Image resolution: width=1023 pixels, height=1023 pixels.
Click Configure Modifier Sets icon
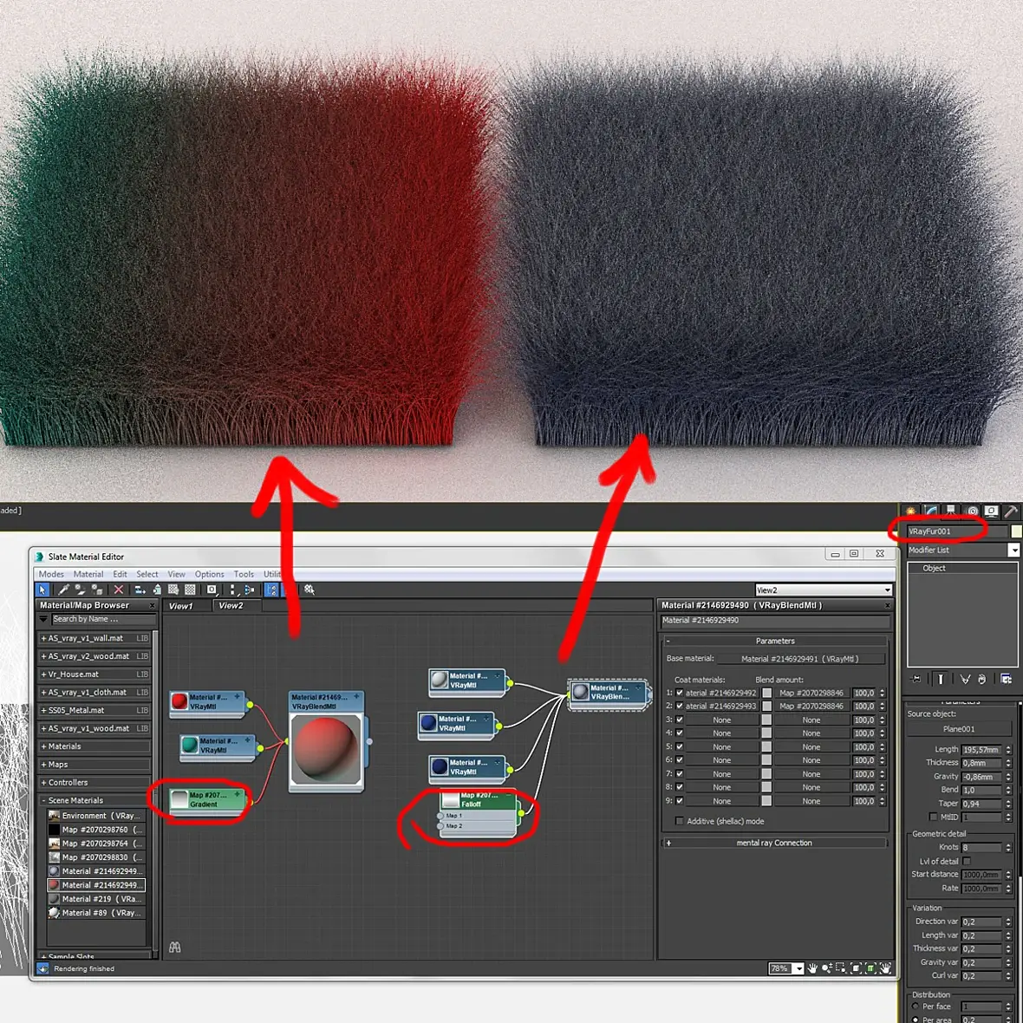[1007, 679]
